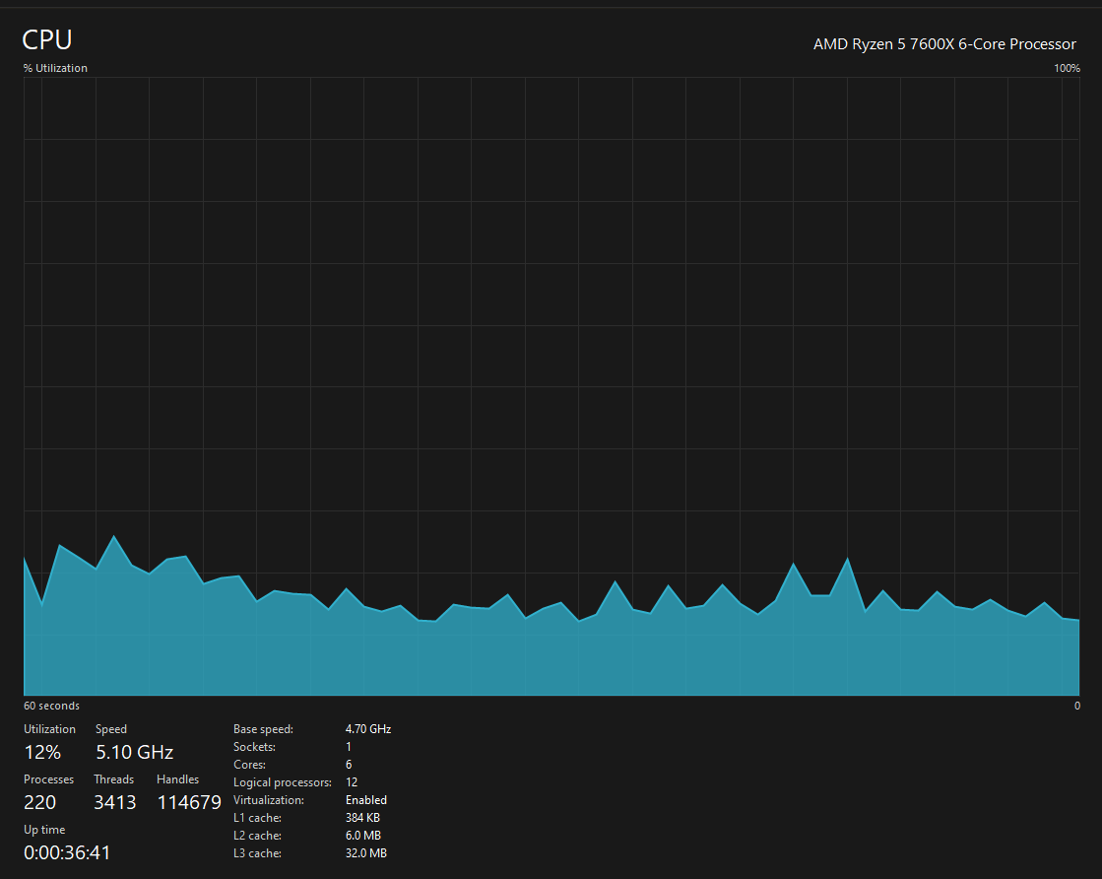Click the Threads count 3413
The image size is (1102, 879).
coord(114,802)
